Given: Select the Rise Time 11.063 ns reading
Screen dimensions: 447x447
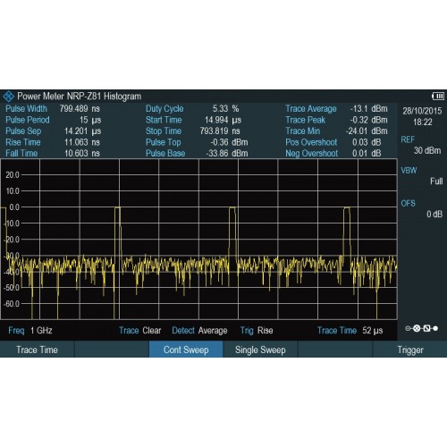Looking at the screenshot, I should click(x=53, y=142).
